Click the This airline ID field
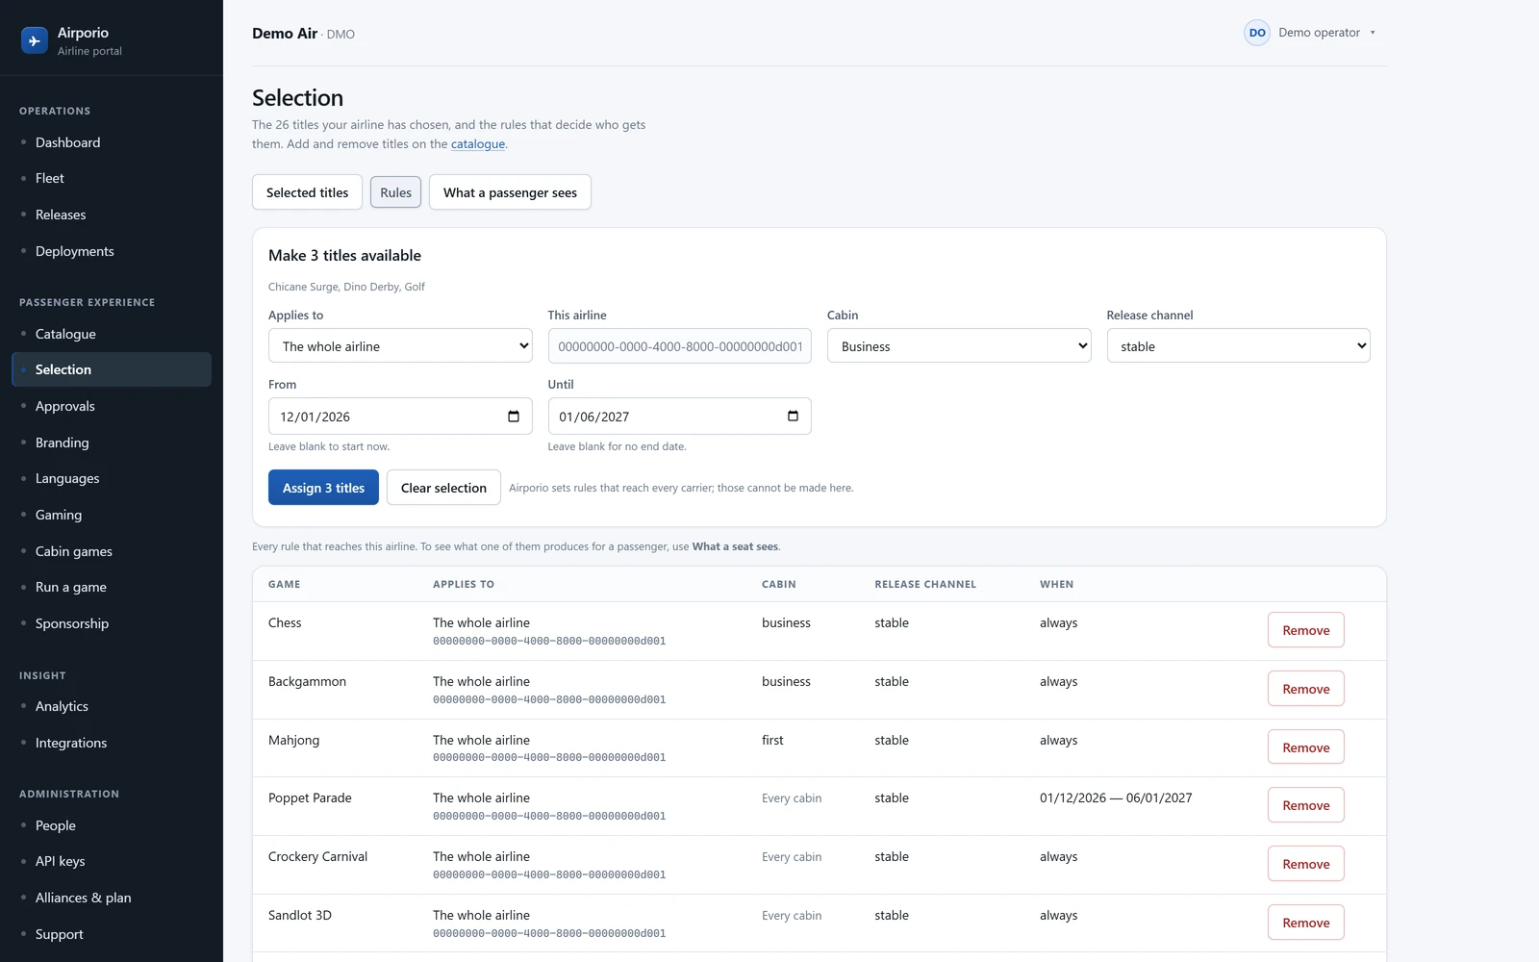Screen dimensions: 1539x962 [x=679, y=346]
